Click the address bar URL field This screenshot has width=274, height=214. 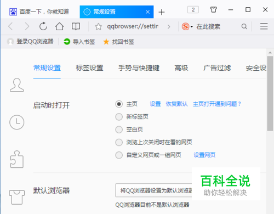(133, 26)
